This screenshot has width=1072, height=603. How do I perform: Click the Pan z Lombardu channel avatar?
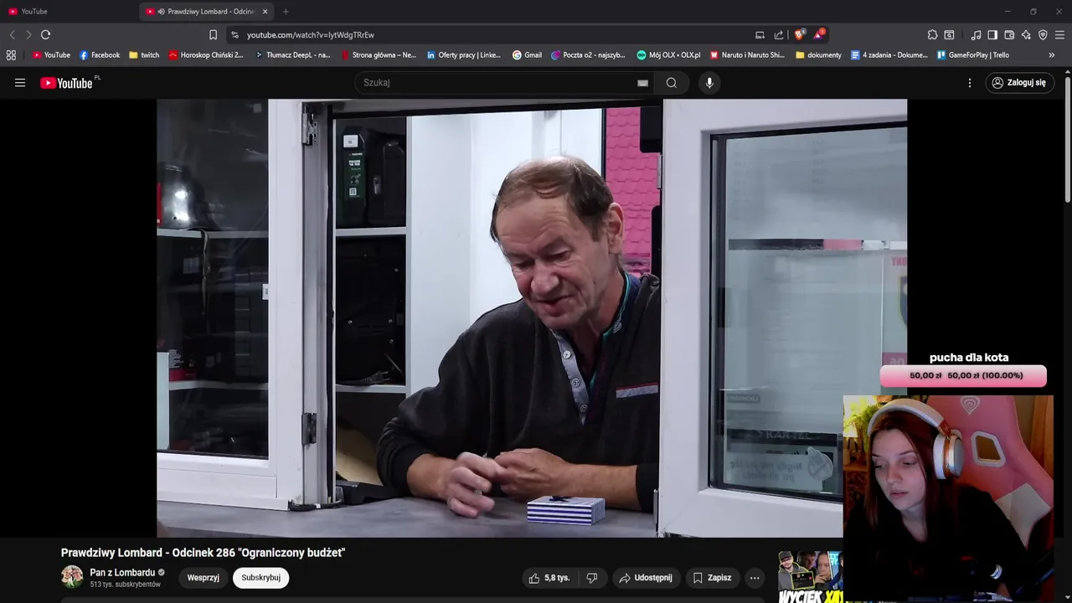pyautogui.click(x=72, y=577)
